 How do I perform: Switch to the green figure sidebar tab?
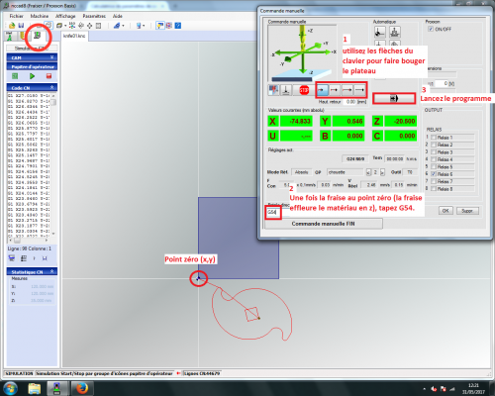[10, 36]
